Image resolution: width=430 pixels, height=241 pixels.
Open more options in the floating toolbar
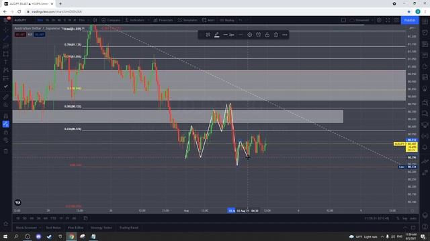tap(285, 35)
